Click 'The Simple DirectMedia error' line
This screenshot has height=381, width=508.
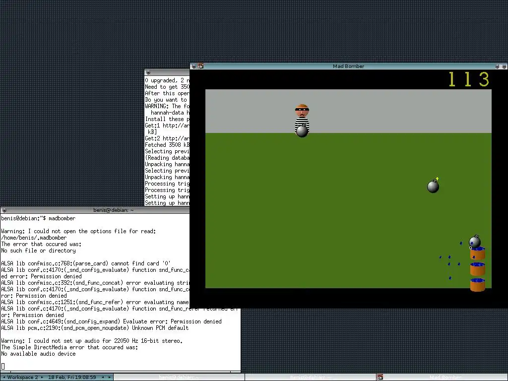(x=69, y=347)
